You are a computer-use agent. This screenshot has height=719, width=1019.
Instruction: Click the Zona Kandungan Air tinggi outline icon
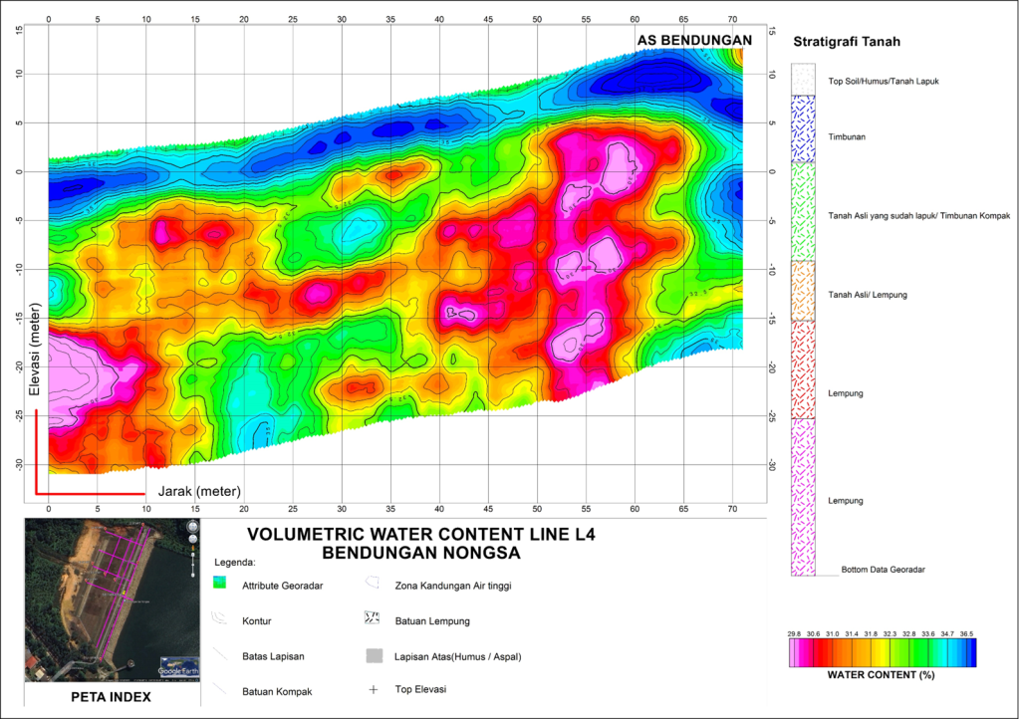[x=373, y=585]
